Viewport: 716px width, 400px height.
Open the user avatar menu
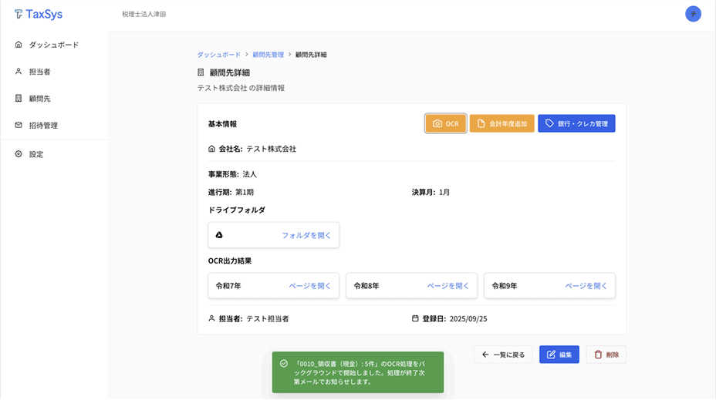click(693, 14)
